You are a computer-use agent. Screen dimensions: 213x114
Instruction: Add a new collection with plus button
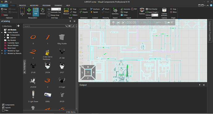point(18,26)
